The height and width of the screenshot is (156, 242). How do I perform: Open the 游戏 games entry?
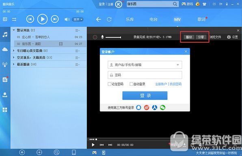pyautogui.click(x=187, y=4)
